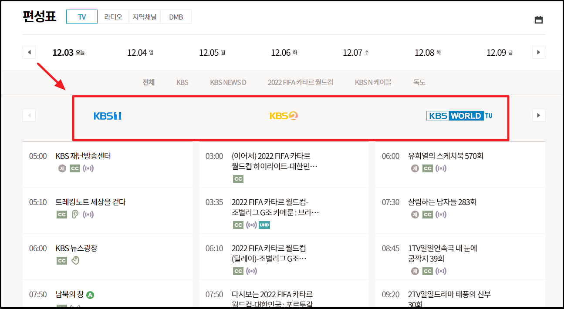Open the calendar date picker icon
Viewport: 564px width, 309px height.
point(538,20)
